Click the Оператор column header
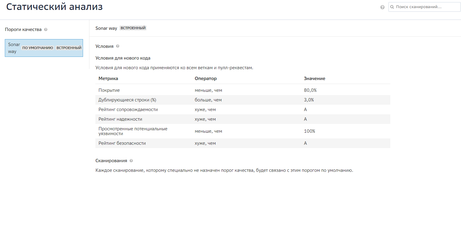The height and width of the screenshot is (235, 461). pos(206,79)
